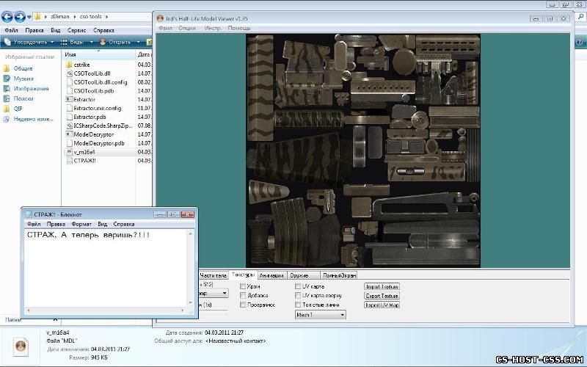Screen dimensions: 587x367
Task: Click the Explorer help icon in the toolbar
Action: 579,43
